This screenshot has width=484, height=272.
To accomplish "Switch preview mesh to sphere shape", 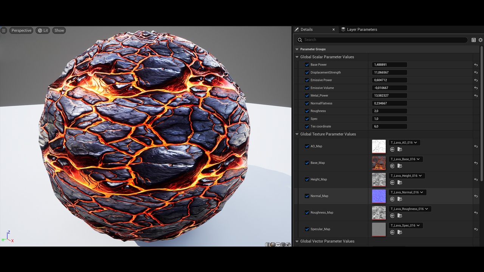I will (273, 244).
